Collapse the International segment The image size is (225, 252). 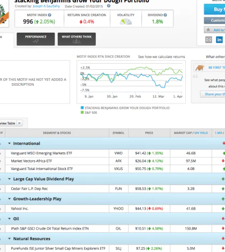coord(9,143)
